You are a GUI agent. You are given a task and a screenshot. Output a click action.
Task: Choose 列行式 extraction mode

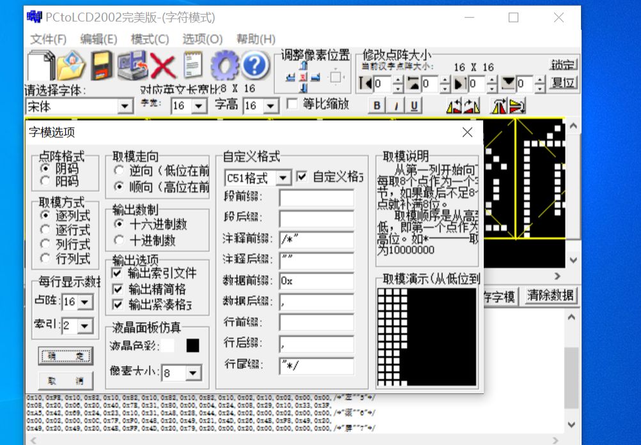coord(45,244)
